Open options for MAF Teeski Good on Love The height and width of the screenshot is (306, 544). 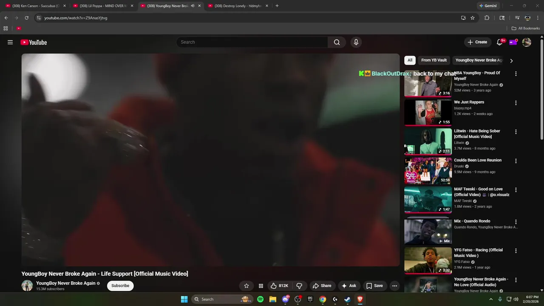coord(516,190)
